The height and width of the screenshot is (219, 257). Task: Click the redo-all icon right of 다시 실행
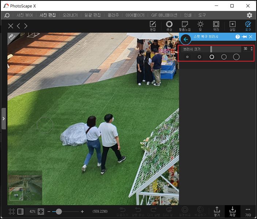coord(169,211)
